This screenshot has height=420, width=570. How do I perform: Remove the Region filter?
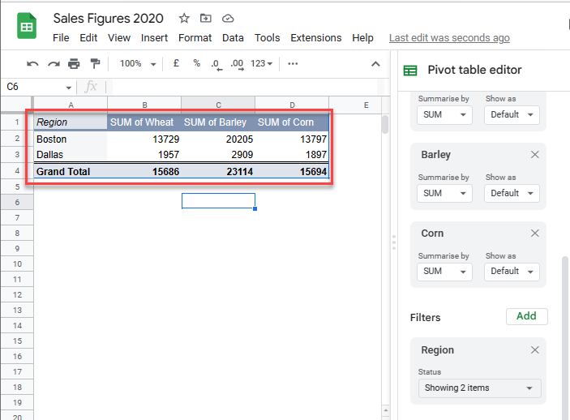click(x=534, y=349)
